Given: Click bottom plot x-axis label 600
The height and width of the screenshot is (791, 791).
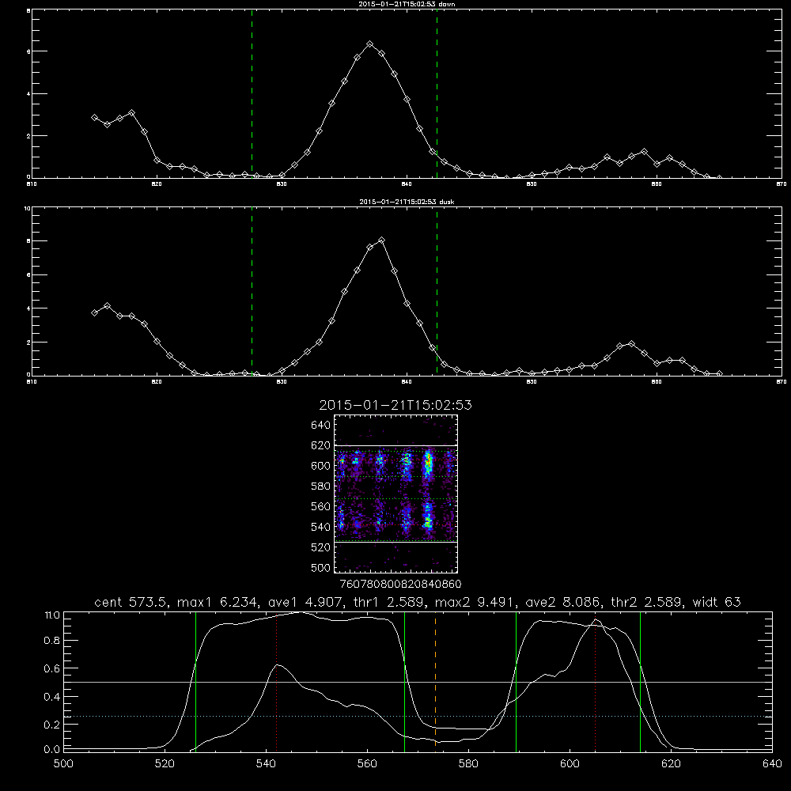Looking at the screenshot, I should (x=570, y=763).
